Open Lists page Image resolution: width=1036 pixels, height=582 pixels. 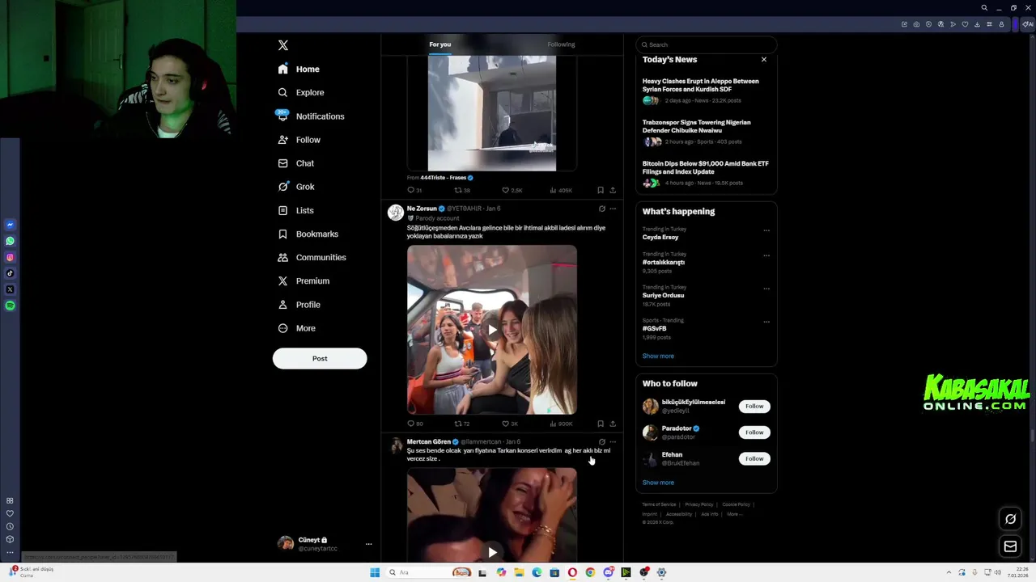pyautogui.click(x=295, y=210)
